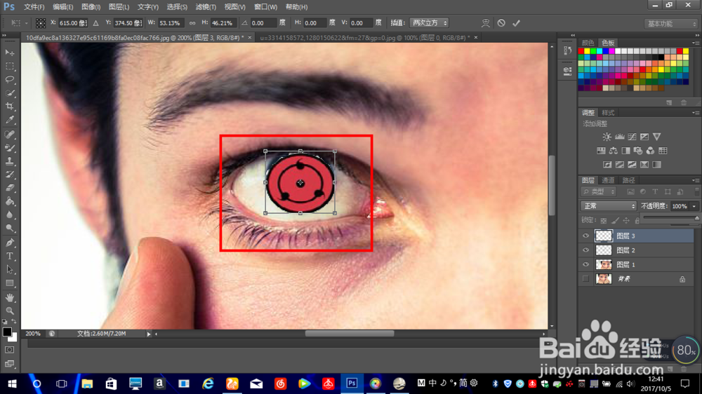Select the Brush tool
The height and width of the screenshot is (394, 702).
[x=10, y=148]
